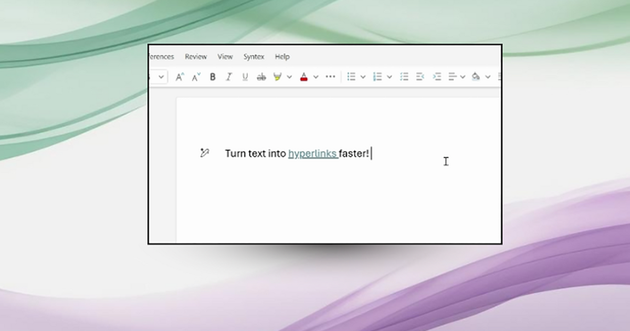Toggle numbered list formatting
This screenshot has height=331, width=630.
tap(378, 77)
